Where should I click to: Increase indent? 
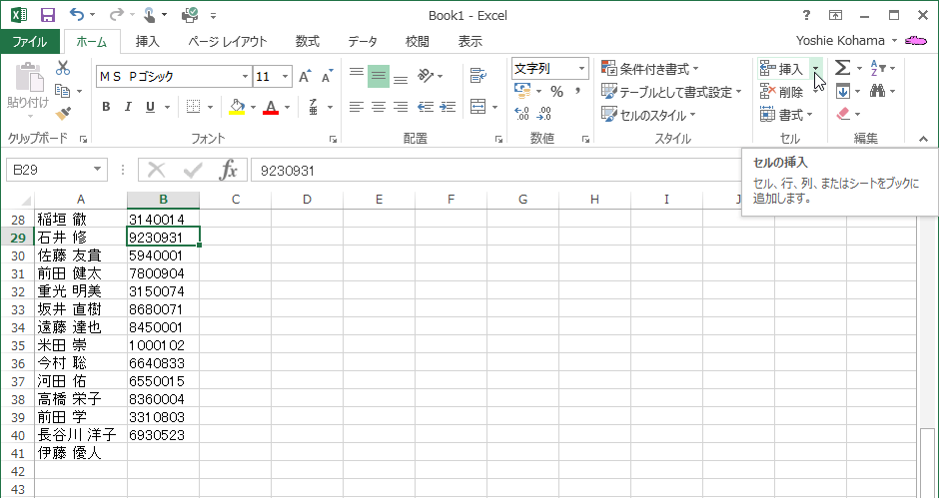[x=448, y=107]
